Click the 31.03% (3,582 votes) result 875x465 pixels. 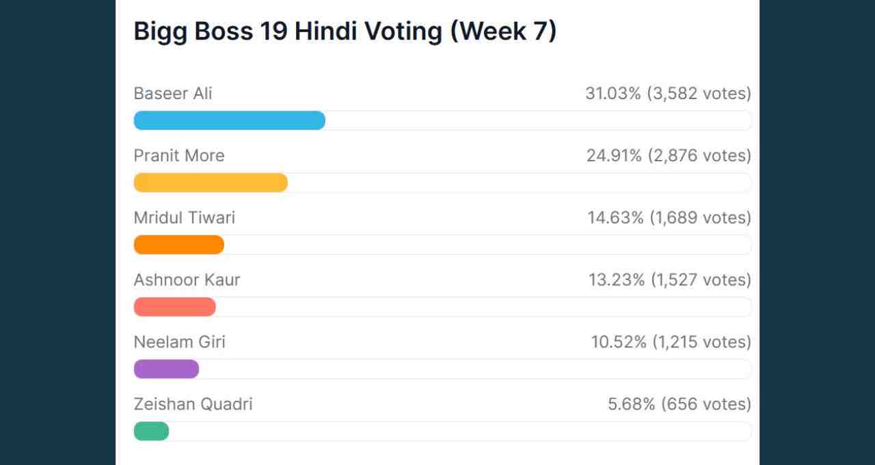[668, 94]
